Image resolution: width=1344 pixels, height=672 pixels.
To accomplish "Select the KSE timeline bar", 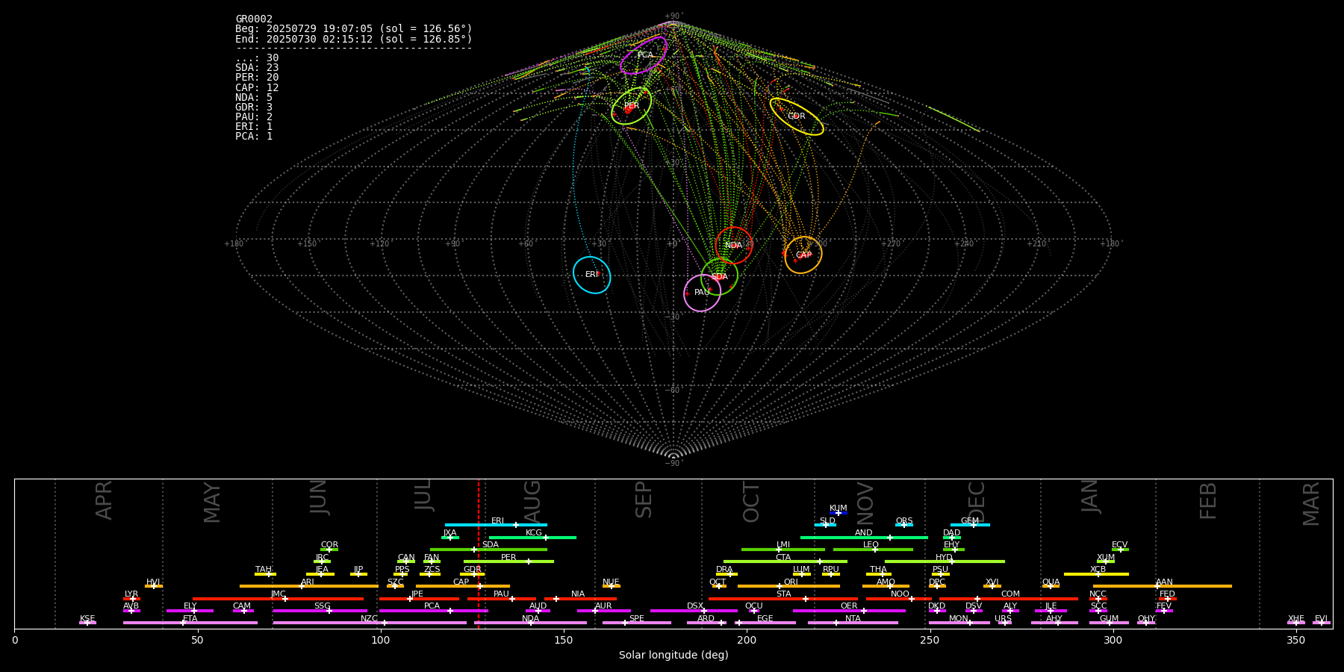I will pyautogui.click(x=87, y=623).
